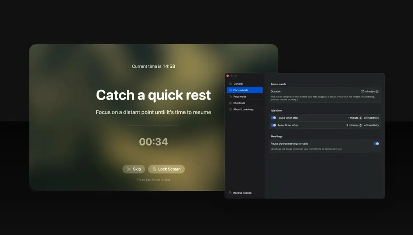The width and height of the screenshot is (413, 235).
Task: Click the Rest mode sidebar icon
Action: [x=230, y=97]
